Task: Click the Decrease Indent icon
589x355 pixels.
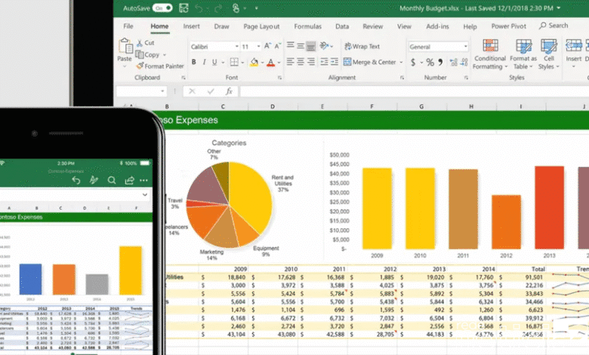Action: pyautogui.click(x=324, y=62)
